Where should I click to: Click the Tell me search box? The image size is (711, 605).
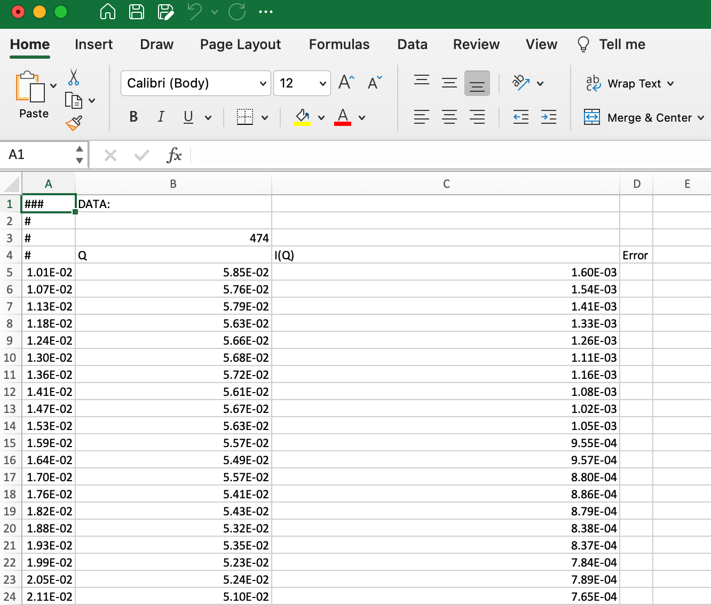pos(621,44)
